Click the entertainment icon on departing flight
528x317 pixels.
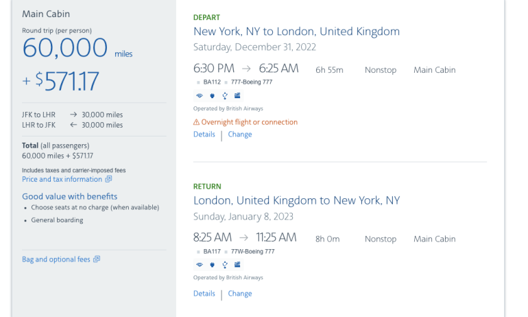point(237,95)
